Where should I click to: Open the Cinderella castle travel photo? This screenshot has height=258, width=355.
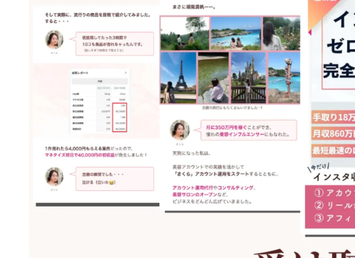coord(248,78)
